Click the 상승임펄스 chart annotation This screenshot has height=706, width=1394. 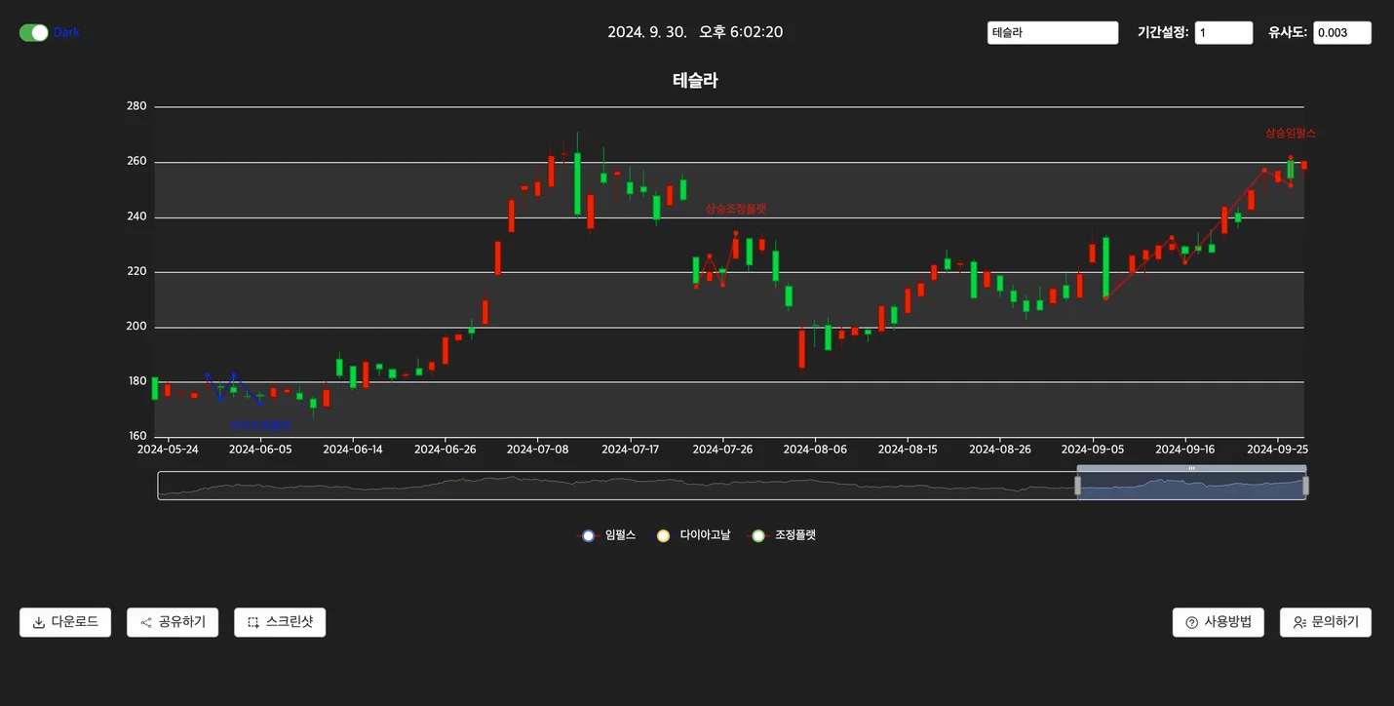tap(1290, 133)
